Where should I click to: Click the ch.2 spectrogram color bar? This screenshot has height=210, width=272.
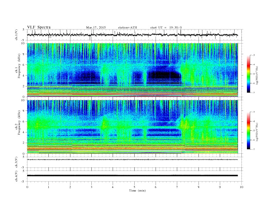[x=249, y=130]
